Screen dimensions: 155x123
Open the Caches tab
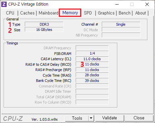[x=27, y=13]
